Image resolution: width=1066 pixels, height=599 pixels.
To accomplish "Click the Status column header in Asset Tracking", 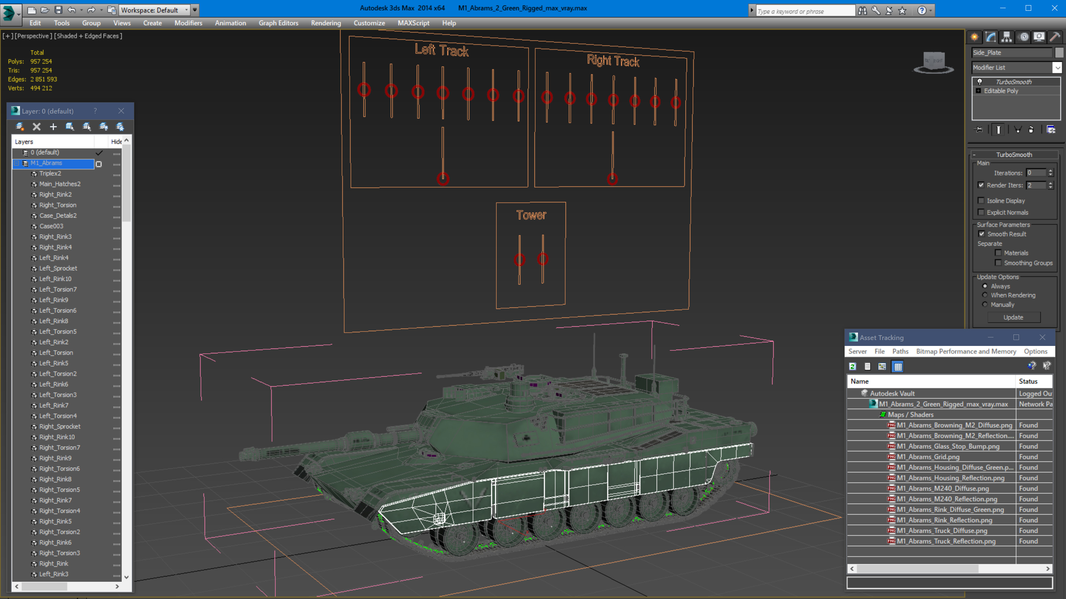I will tap(1034, 381).
